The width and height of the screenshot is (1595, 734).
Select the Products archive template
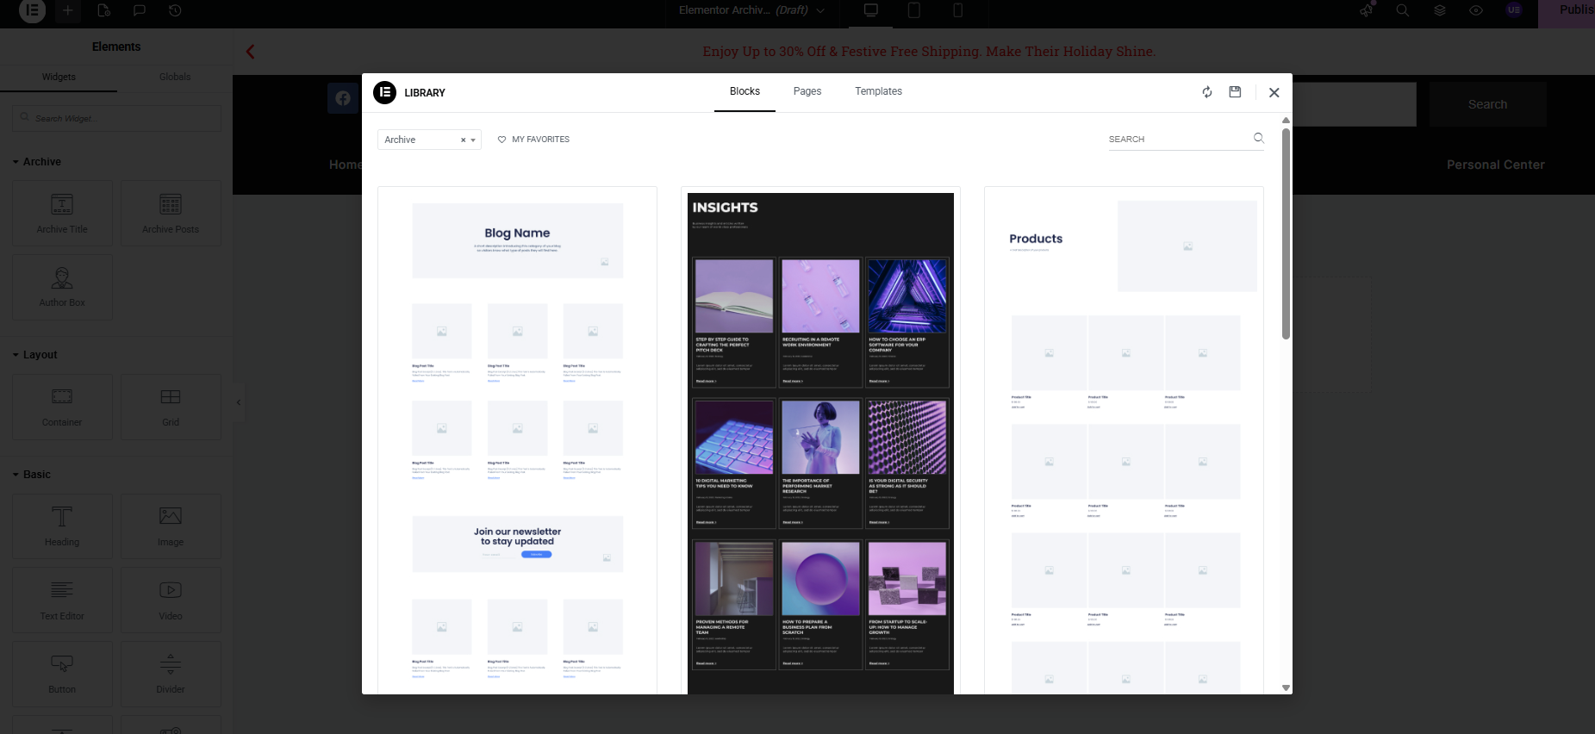[1124, 440]
